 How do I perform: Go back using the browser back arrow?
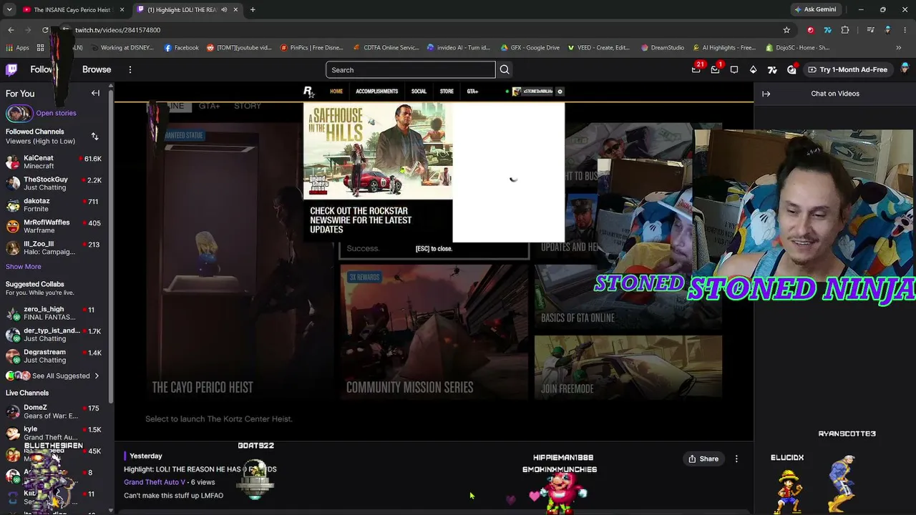[x=11, y=30]
